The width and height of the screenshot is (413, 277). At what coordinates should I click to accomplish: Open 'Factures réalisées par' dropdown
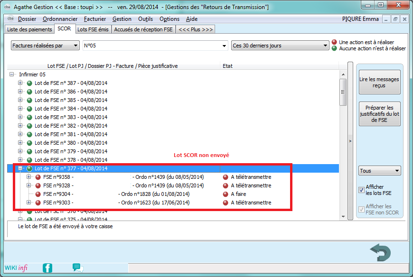point(45,46)
